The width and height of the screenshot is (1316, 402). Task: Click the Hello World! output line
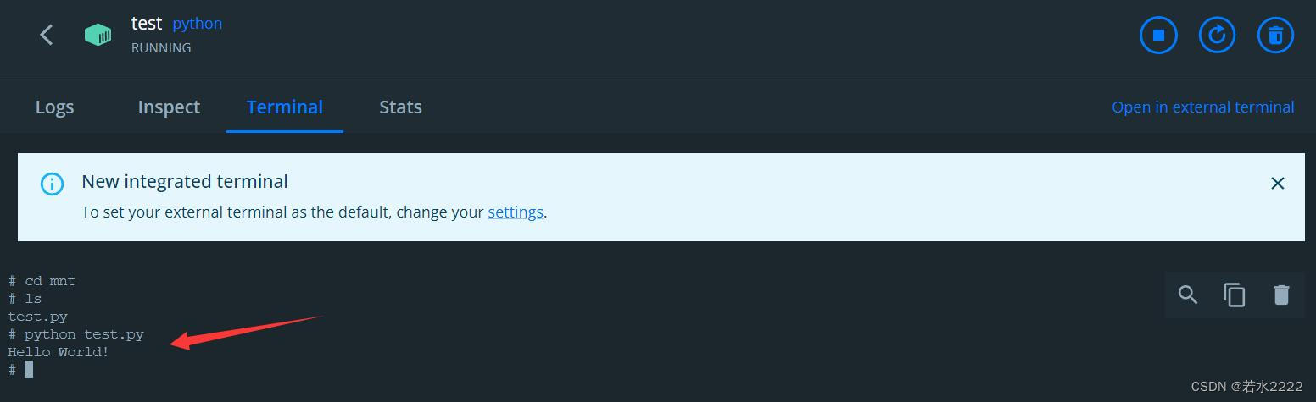(59, 351)
